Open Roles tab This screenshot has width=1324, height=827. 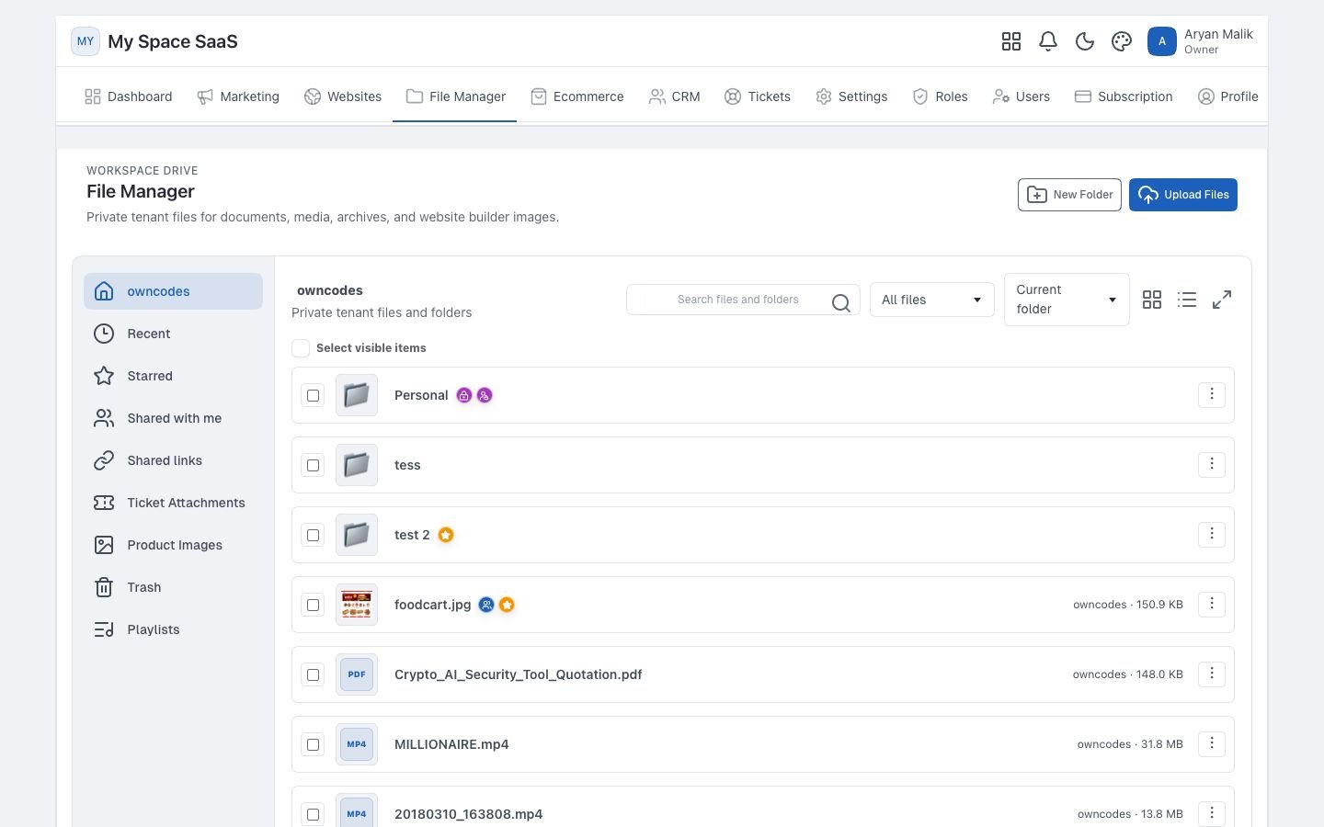click(x=940, y=96)
